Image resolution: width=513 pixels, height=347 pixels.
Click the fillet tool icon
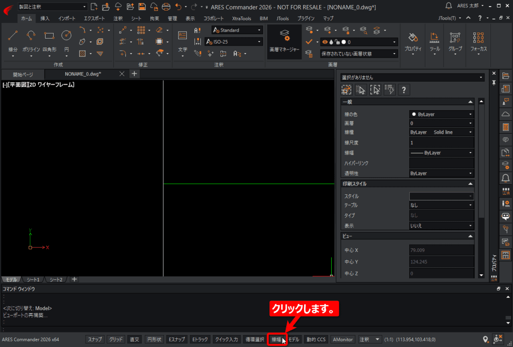tap(123, 53)
